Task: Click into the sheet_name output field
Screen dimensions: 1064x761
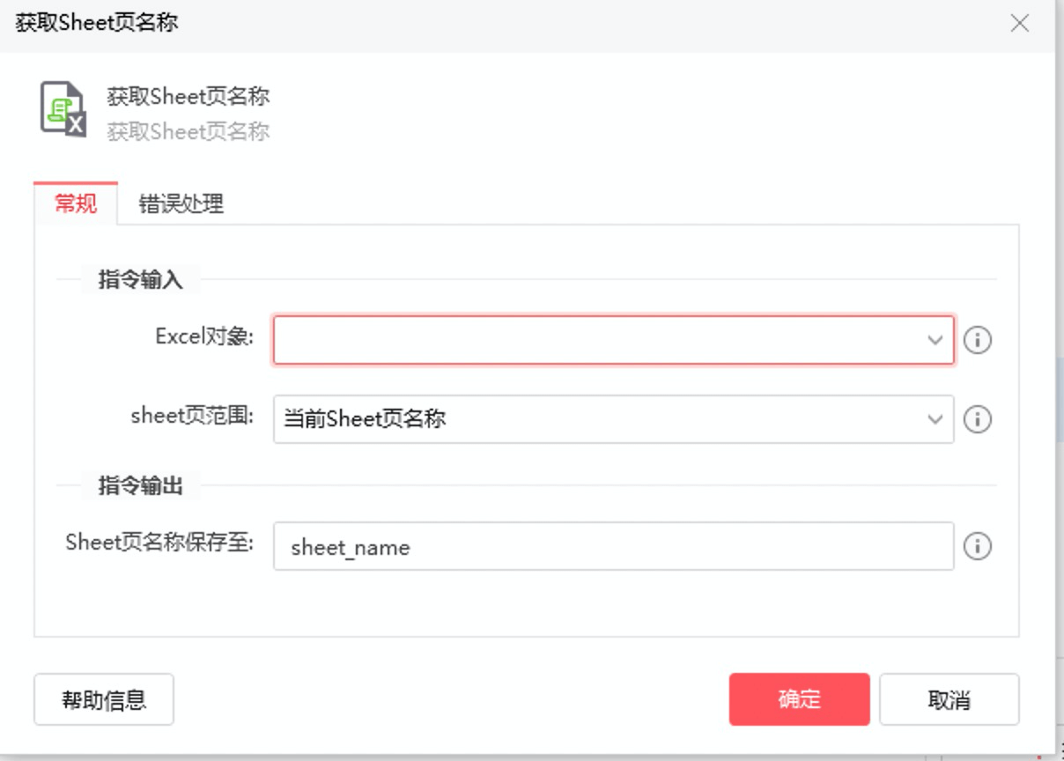Action: point(614,546)
